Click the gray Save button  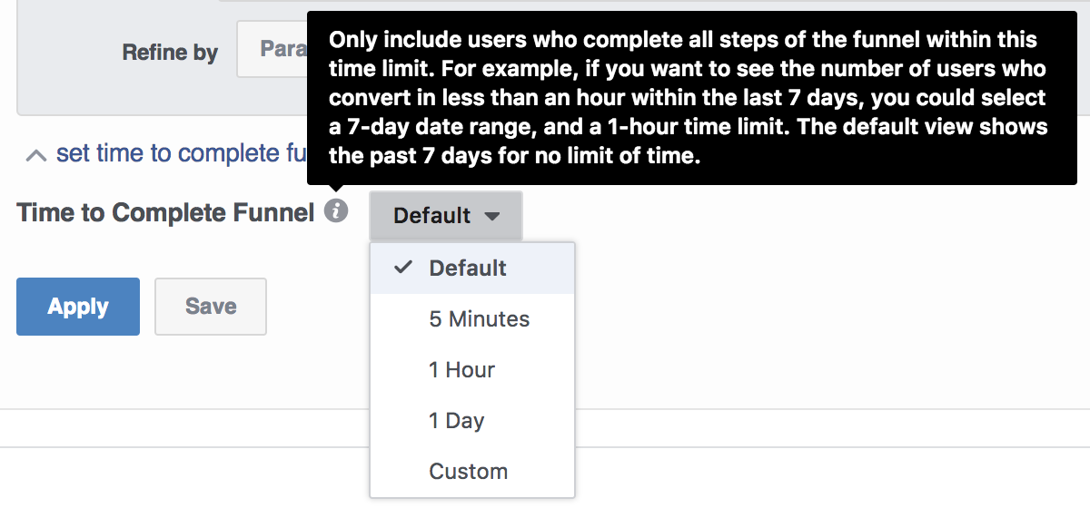[211, 307]
